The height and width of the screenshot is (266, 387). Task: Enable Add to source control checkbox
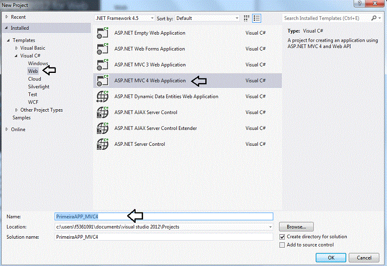tap(282, 245)
